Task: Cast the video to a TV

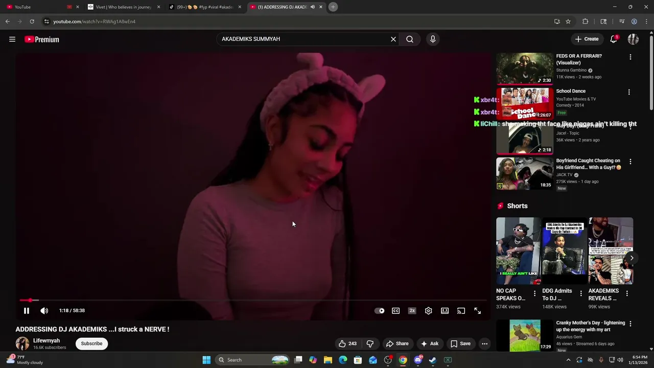Action: point(461,311)
